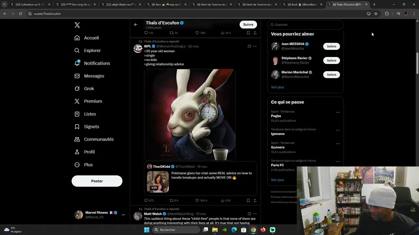Screen dimensions: 419x235
Task: Open the Igamane trend
Action: point(278,134)
